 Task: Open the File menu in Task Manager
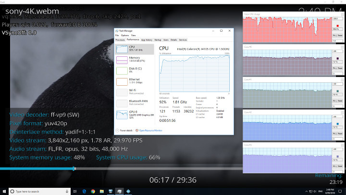coord(117,35)
